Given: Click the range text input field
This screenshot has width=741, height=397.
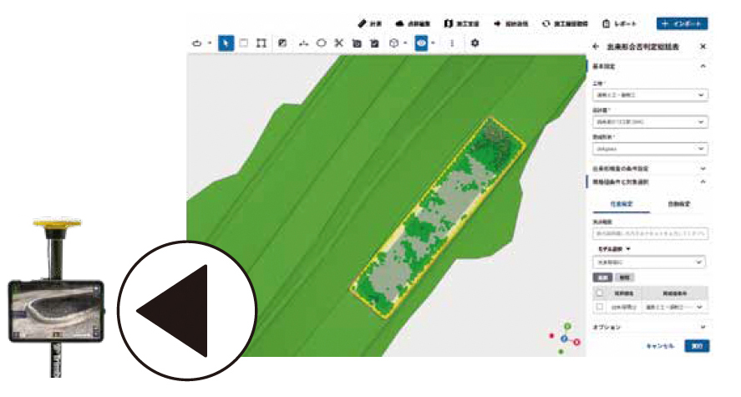Looking at the screenshot, I should [x=650, y=233].
